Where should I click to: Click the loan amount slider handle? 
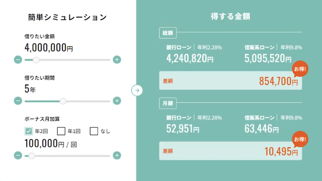(x=36, y=60)
